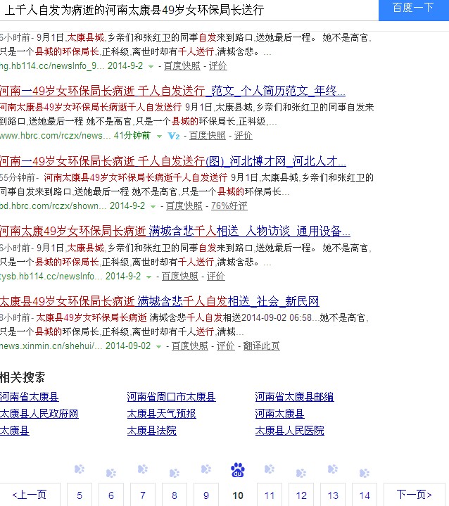Image resolution: width=449 pixels, height=506 pixels.
Task: Go to previous page with <上一页
Action: coord(30,495)
